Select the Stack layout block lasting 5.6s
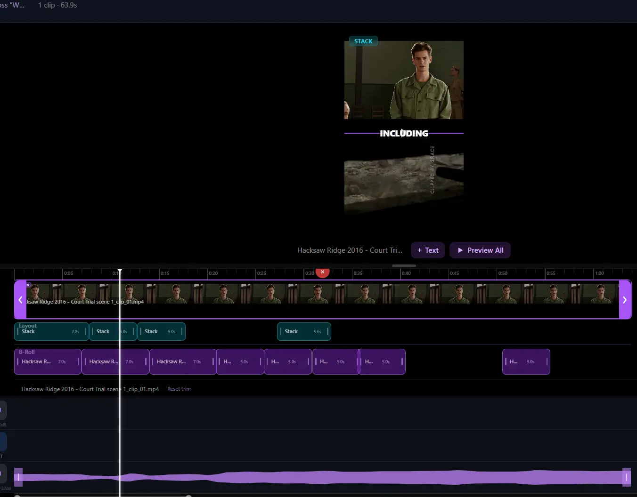The image size is (637, 497). [x=304, y=331]
